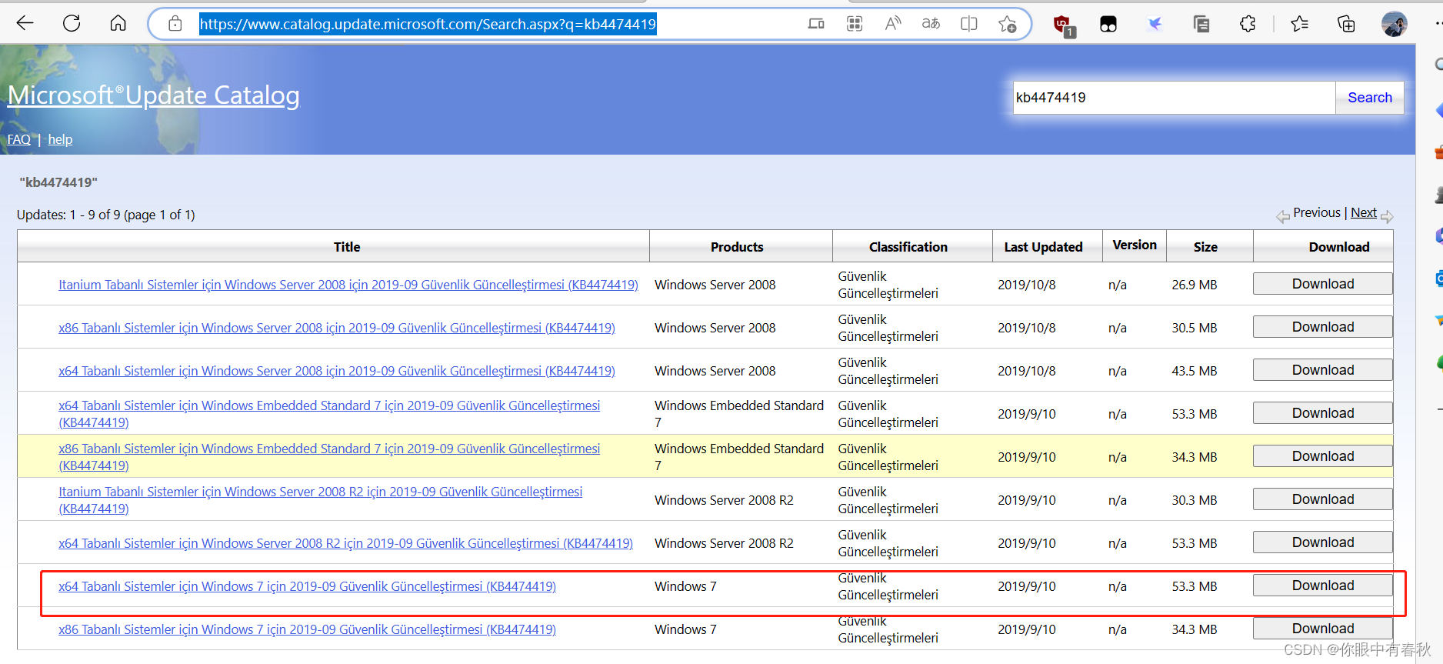Download the 43.5 MB x64 Server 2008 update
Viewport: 1443px width, 664px height.
point(1322,370)
